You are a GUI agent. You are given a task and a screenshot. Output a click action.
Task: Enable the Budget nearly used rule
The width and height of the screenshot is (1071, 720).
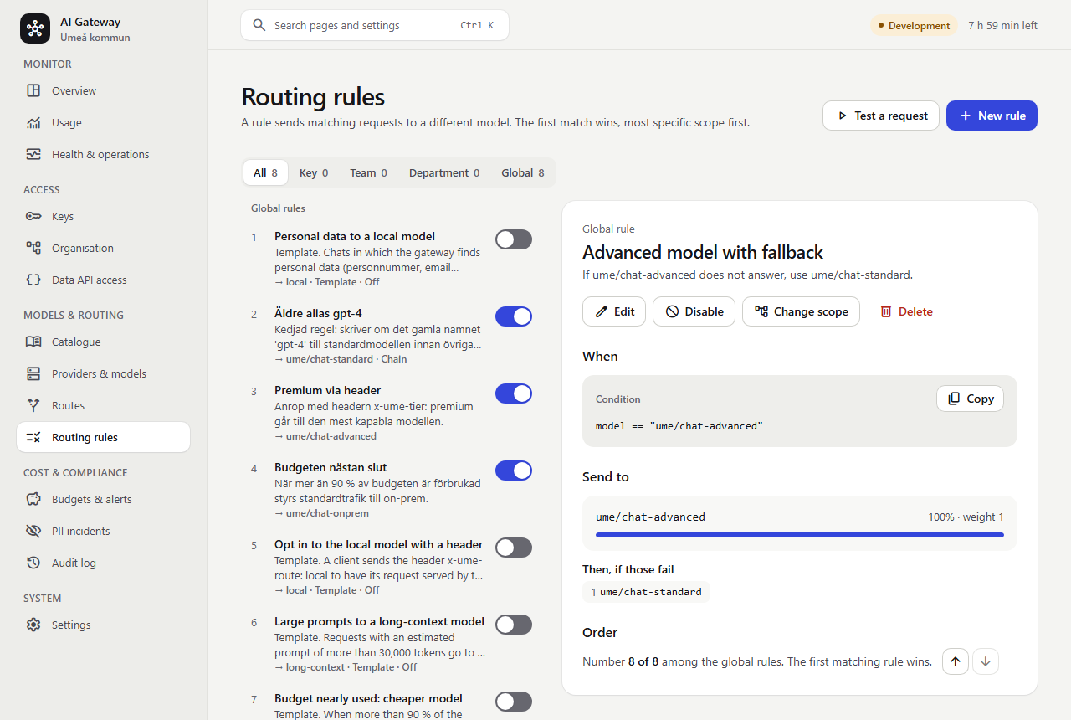[x=514, y=702]
